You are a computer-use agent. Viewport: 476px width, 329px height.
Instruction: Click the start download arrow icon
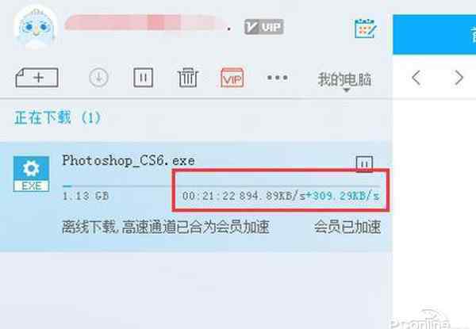point(98,78)
